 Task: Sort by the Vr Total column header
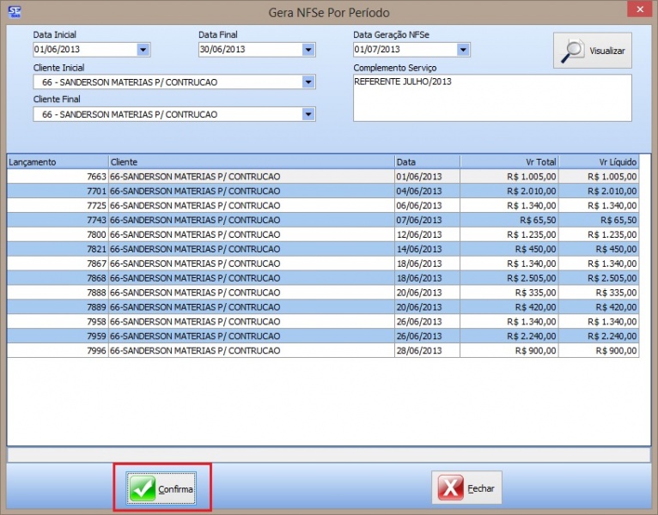coord(509,161)
